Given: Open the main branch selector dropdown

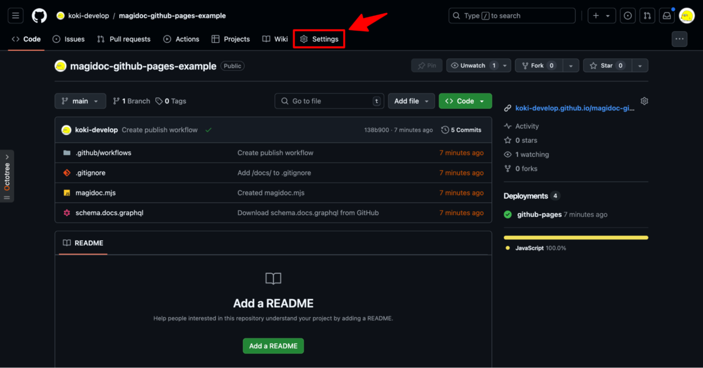Looking at the screenshot, I should (80, 101).
